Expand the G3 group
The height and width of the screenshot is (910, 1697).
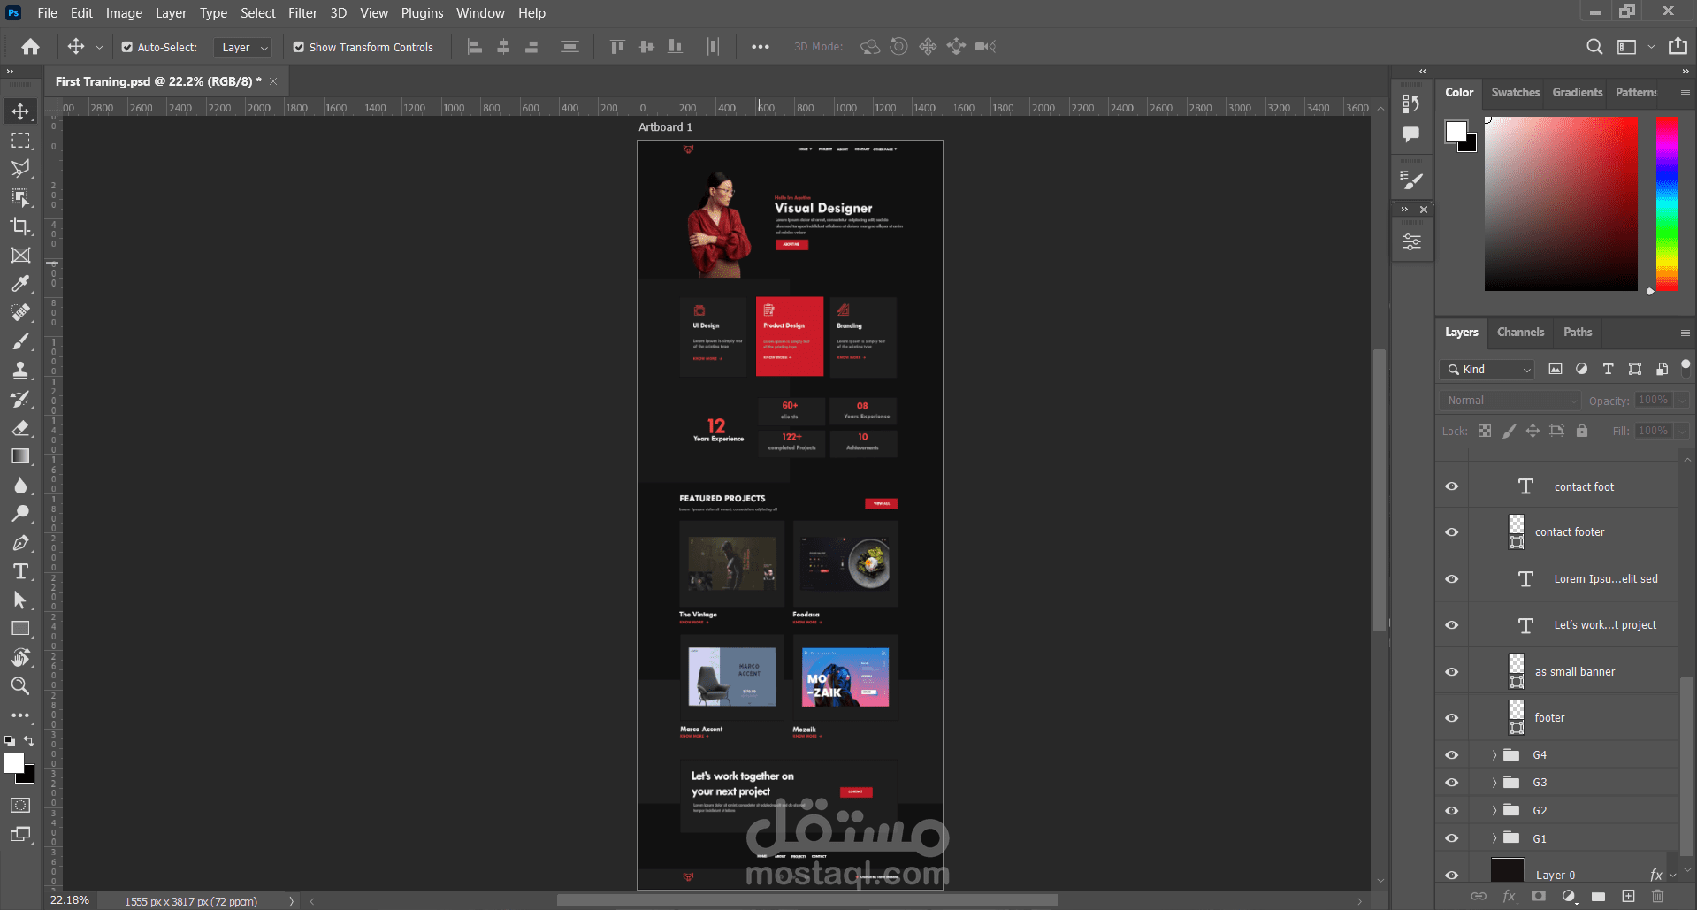(x=1494, y=783)
